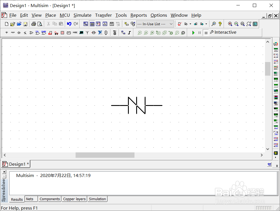This screenshot has height=211, width=280.
Task: Place Analog (op-amp) component icon
Action: coord(31,33)
